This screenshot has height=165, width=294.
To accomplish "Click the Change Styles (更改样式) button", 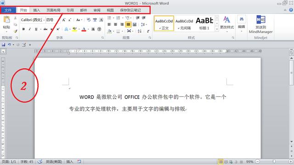I will tap(227, 24).
